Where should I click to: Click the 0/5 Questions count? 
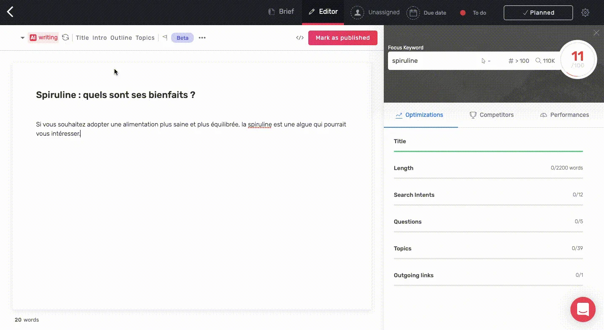(x=579, y=222)
